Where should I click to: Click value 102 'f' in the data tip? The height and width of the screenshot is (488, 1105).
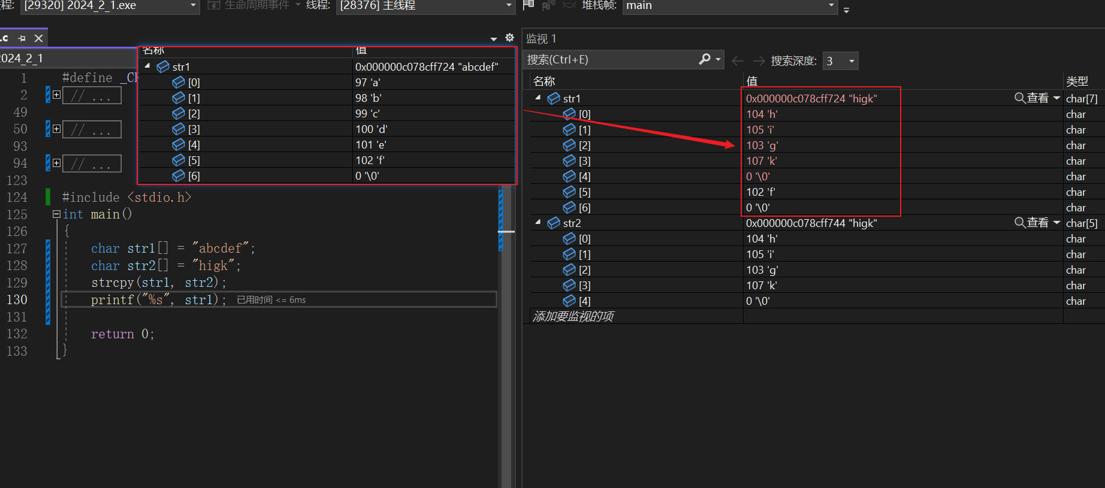tap(370, 160)
